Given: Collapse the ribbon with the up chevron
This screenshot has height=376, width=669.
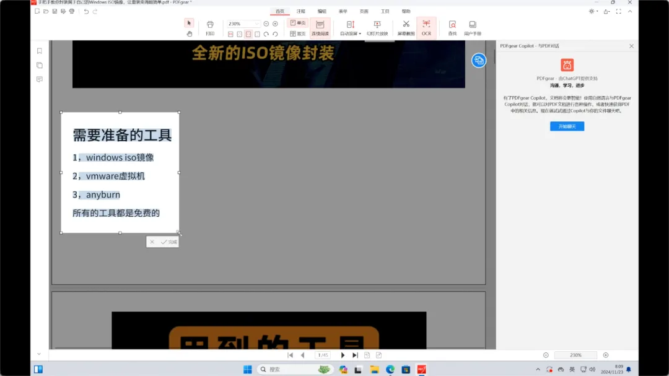Looking at the screenshot, I should (x=630, y=12).
